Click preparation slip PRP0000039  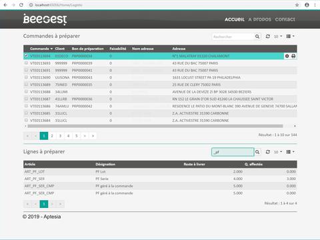(x=82, y=63)
